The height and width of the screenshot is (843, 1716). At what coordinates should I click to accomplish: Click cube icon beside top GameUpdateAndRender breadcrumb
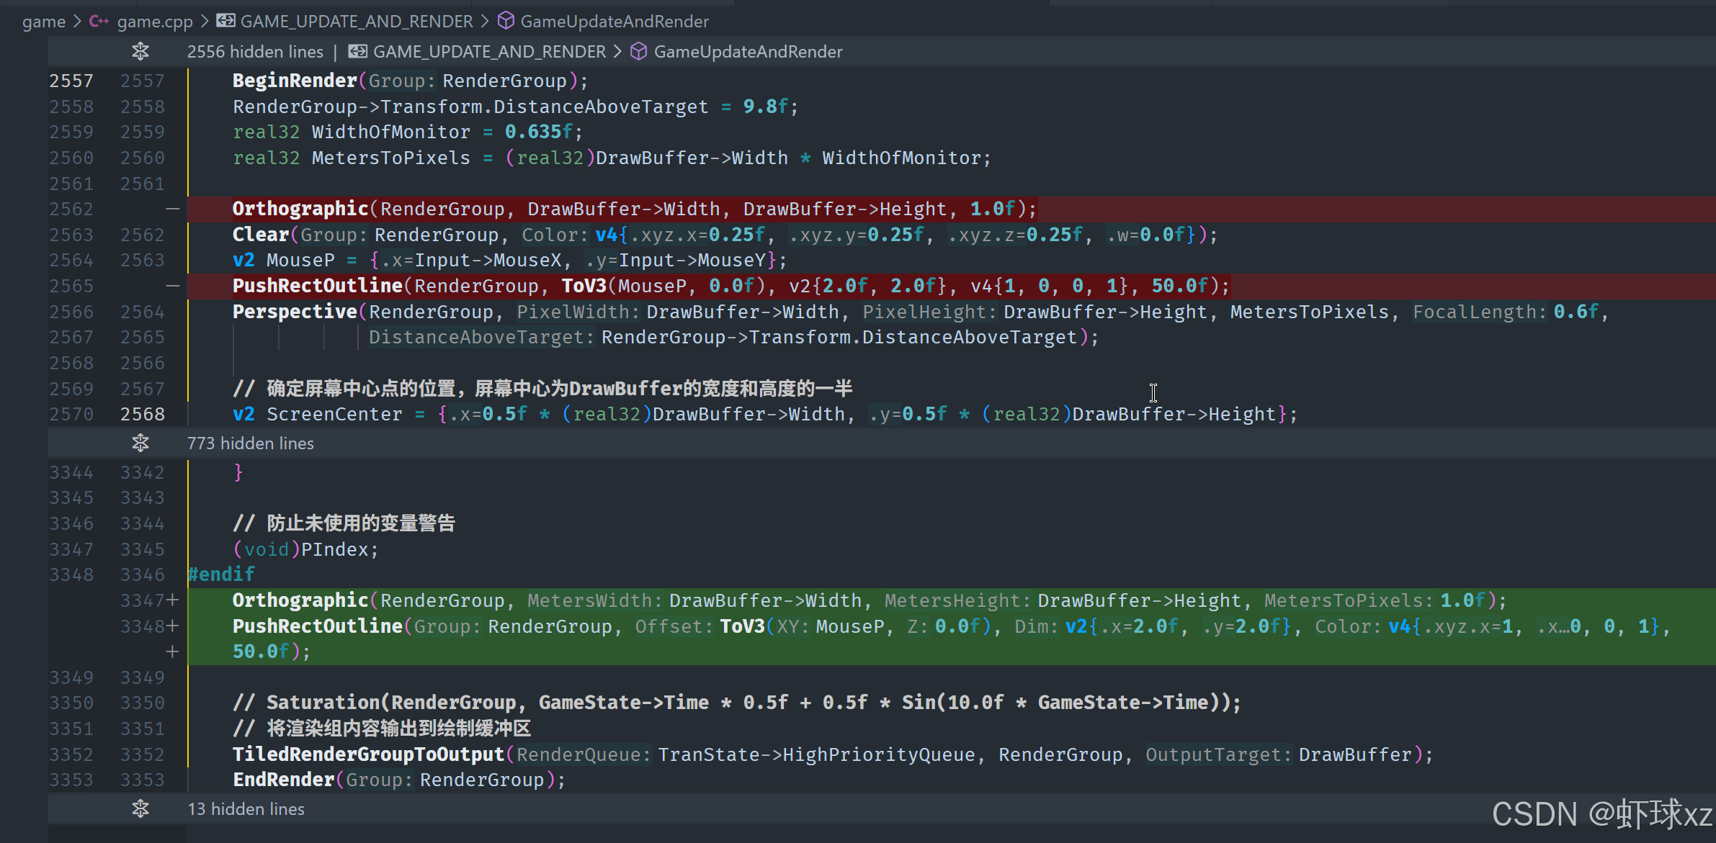point(506,21)
